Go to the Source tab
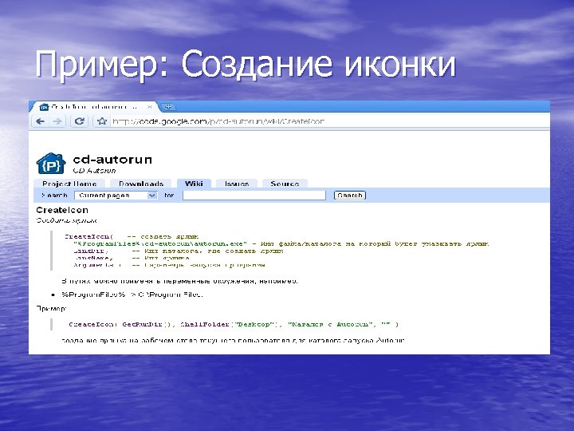Screen dimensions: 574x431 point(285,184)
